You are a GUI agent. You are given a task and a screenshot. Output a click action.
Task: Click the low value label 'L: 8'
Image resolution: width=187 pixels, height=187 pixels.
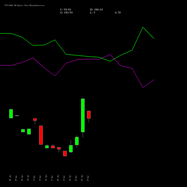(x=92, y=13)
